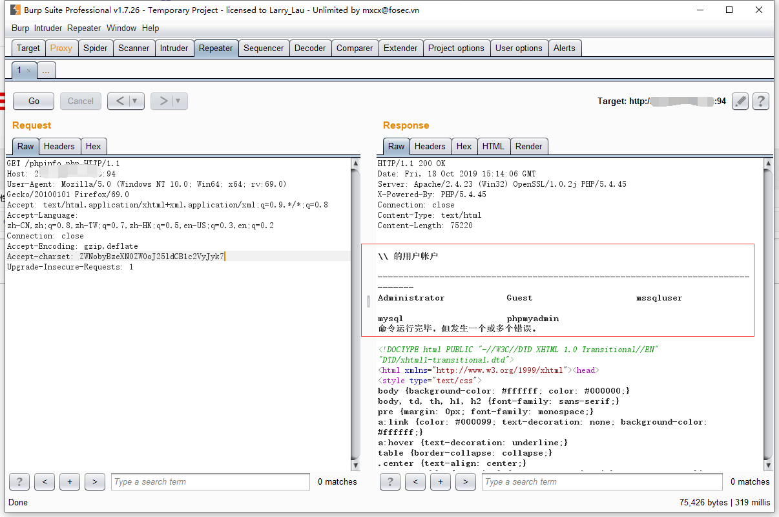The image size is (779, 517).
Task: Click request pane scroll down arrow
Action: 356,465
